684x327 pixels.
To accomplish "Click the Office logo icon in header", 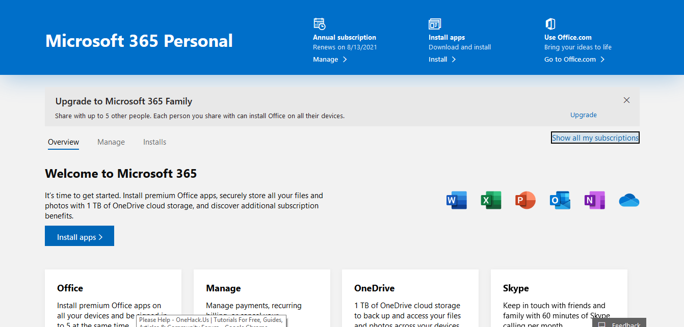I will click(x=550, y=24).
